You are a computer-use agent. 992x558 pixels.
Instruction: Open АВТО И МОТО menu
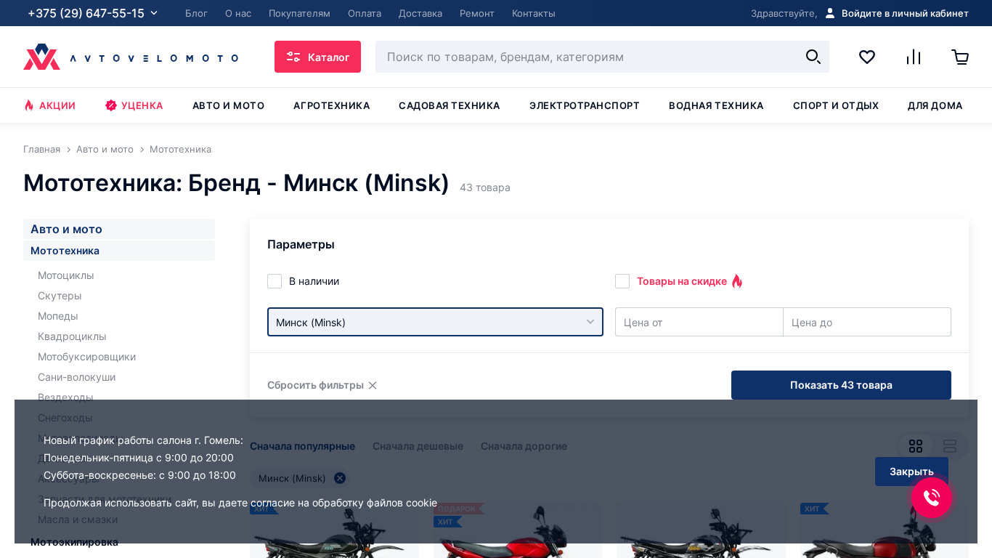(228, 105)
